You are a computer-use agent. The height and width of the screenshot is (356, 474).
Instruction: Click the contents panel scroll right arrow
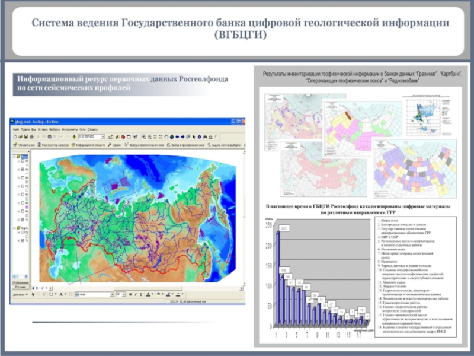[x=26, y=276]
